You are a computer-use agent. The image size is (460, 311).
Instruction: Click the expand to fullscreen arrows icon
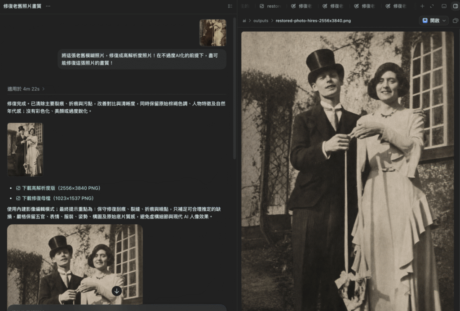pyautogui.click(x=432, y=6)
